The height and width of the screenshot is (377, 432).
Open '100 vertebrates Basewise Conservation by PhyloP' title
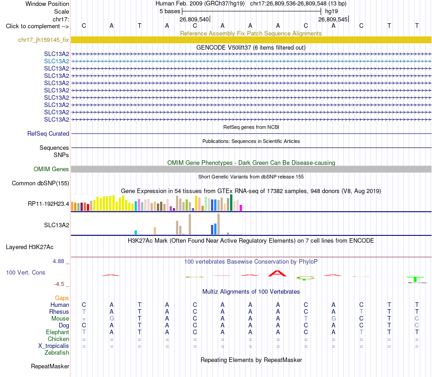click(x=251, y=261)
